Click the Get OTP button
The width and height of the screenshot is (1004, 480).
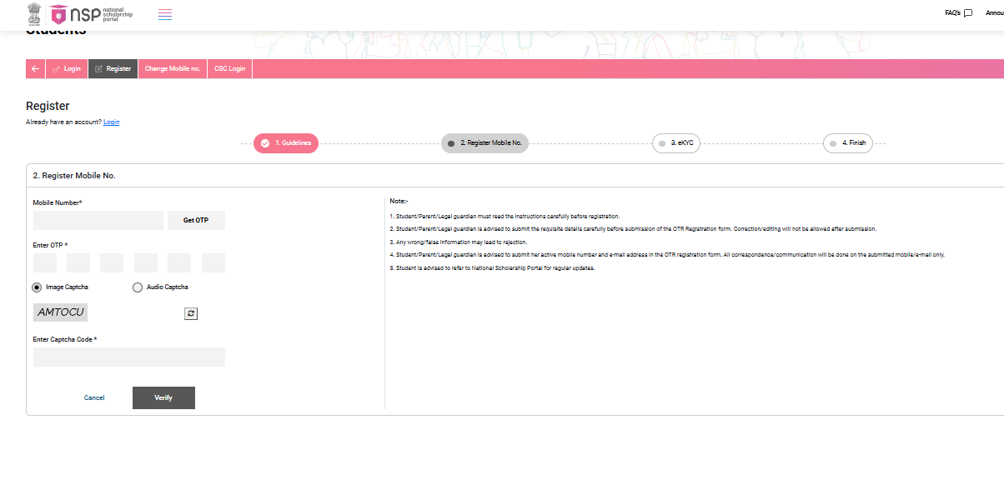point(196,220)
